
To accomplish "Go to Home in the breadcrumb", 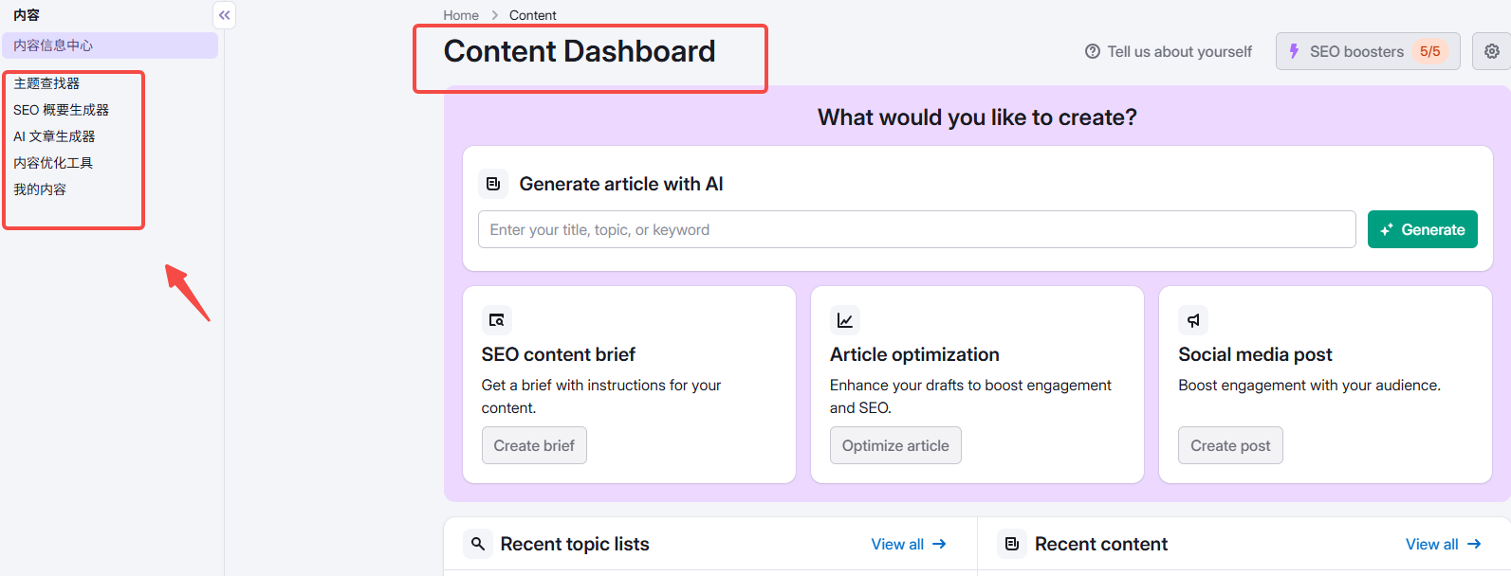I will 461,15.
